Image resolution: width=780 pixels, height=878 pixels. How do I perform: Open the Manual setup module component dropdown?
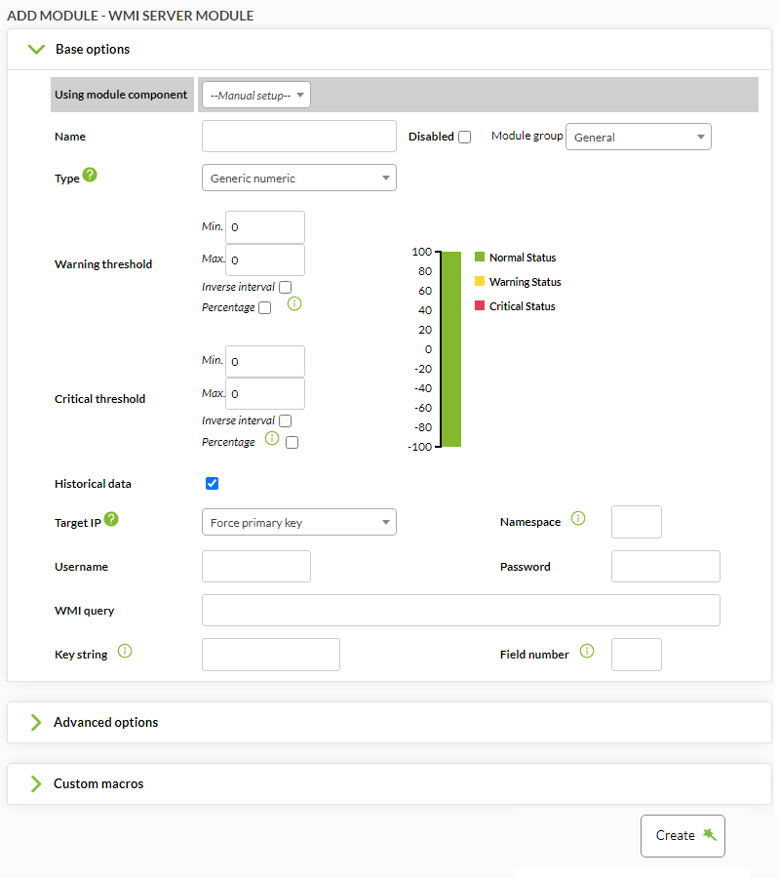[256, 96]
